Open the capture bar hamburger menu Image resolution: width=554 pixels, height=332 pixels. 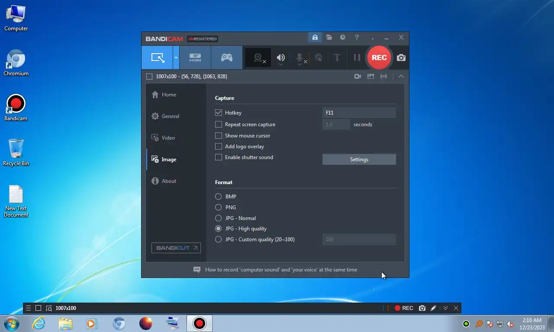click(x=28, y=308)
